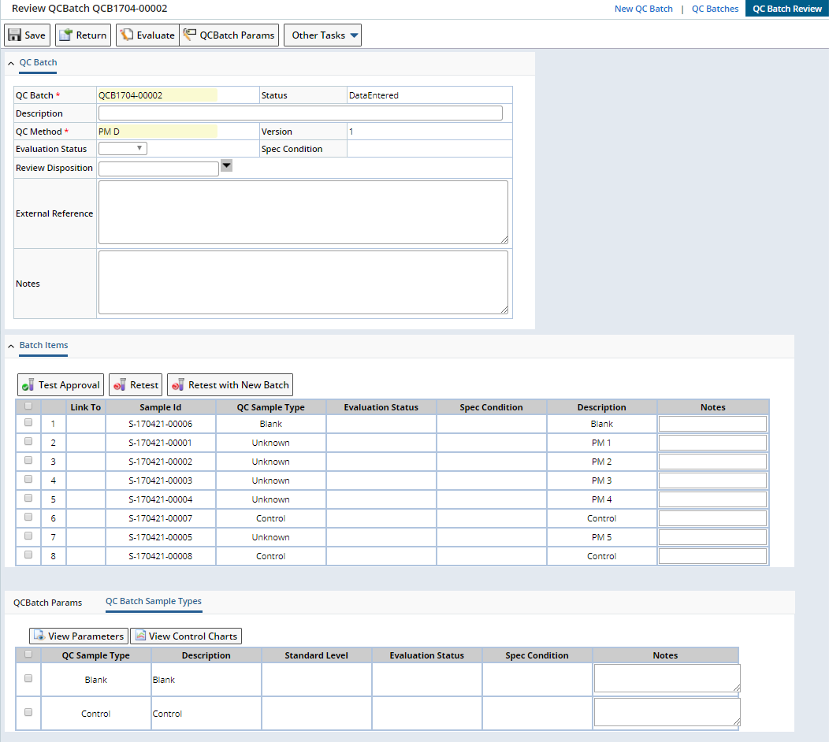
Task: Click the QC Batch field QCB1704-00002
Action: pos(158,95)
